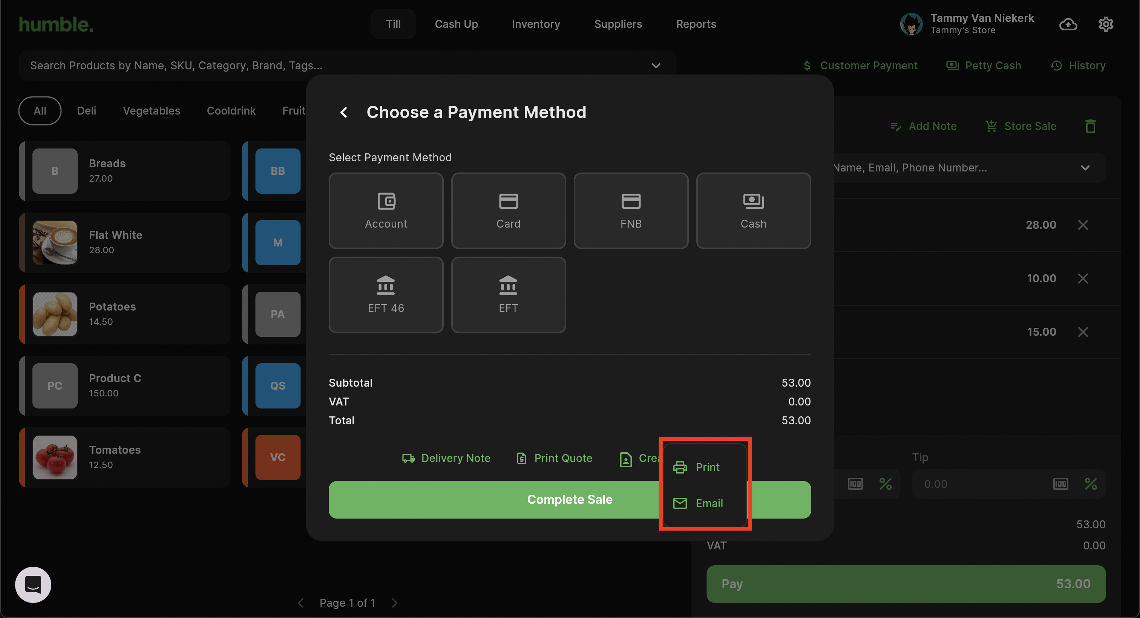Remove the 15.00 cart line
This screenshot has width=1140, height=618.
(1083, 332)
